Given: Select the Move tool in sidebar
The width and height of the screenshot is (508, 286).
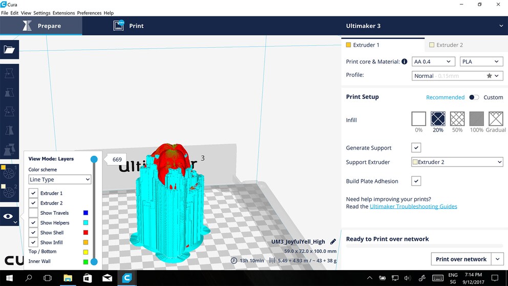Looking at the screenshot, I should (9, 73).
